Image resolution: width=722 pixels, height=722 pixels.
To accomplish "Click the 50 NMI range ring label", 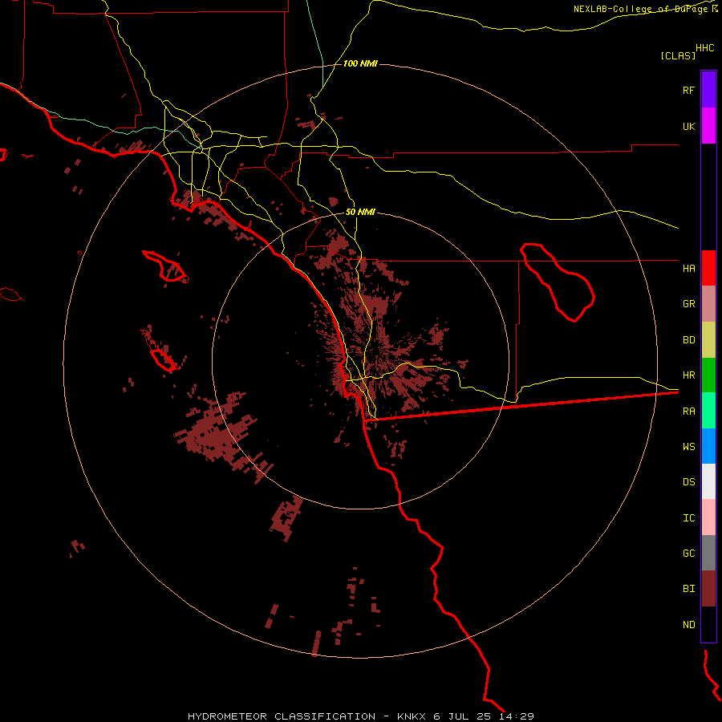I will coord(360,212).
